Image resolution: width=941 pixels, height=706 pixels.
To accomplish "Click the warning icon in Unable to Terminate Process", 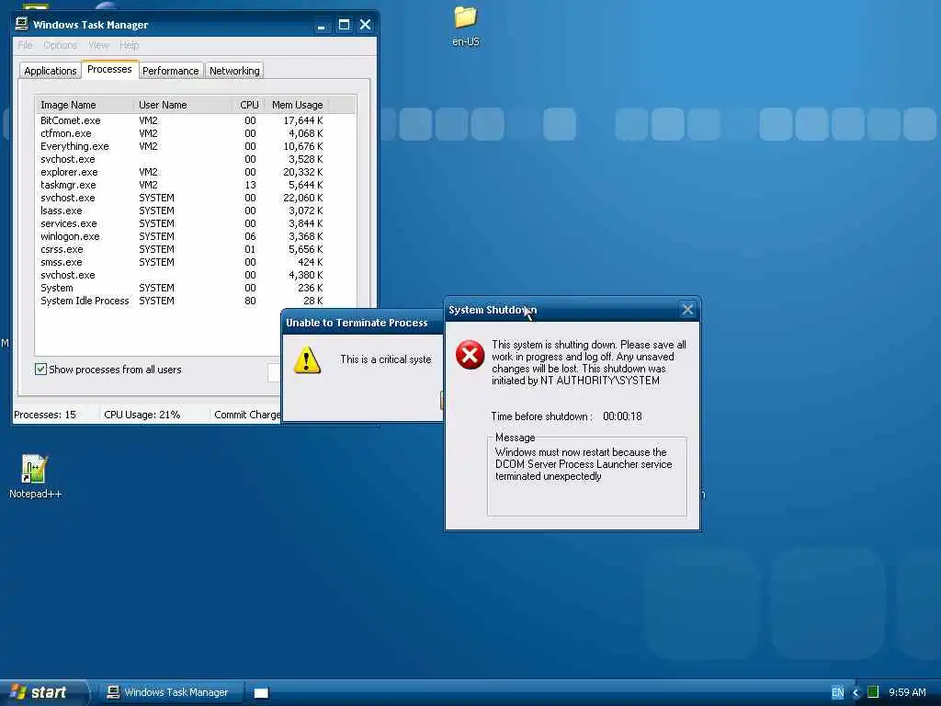I will (x=307, y=360).
